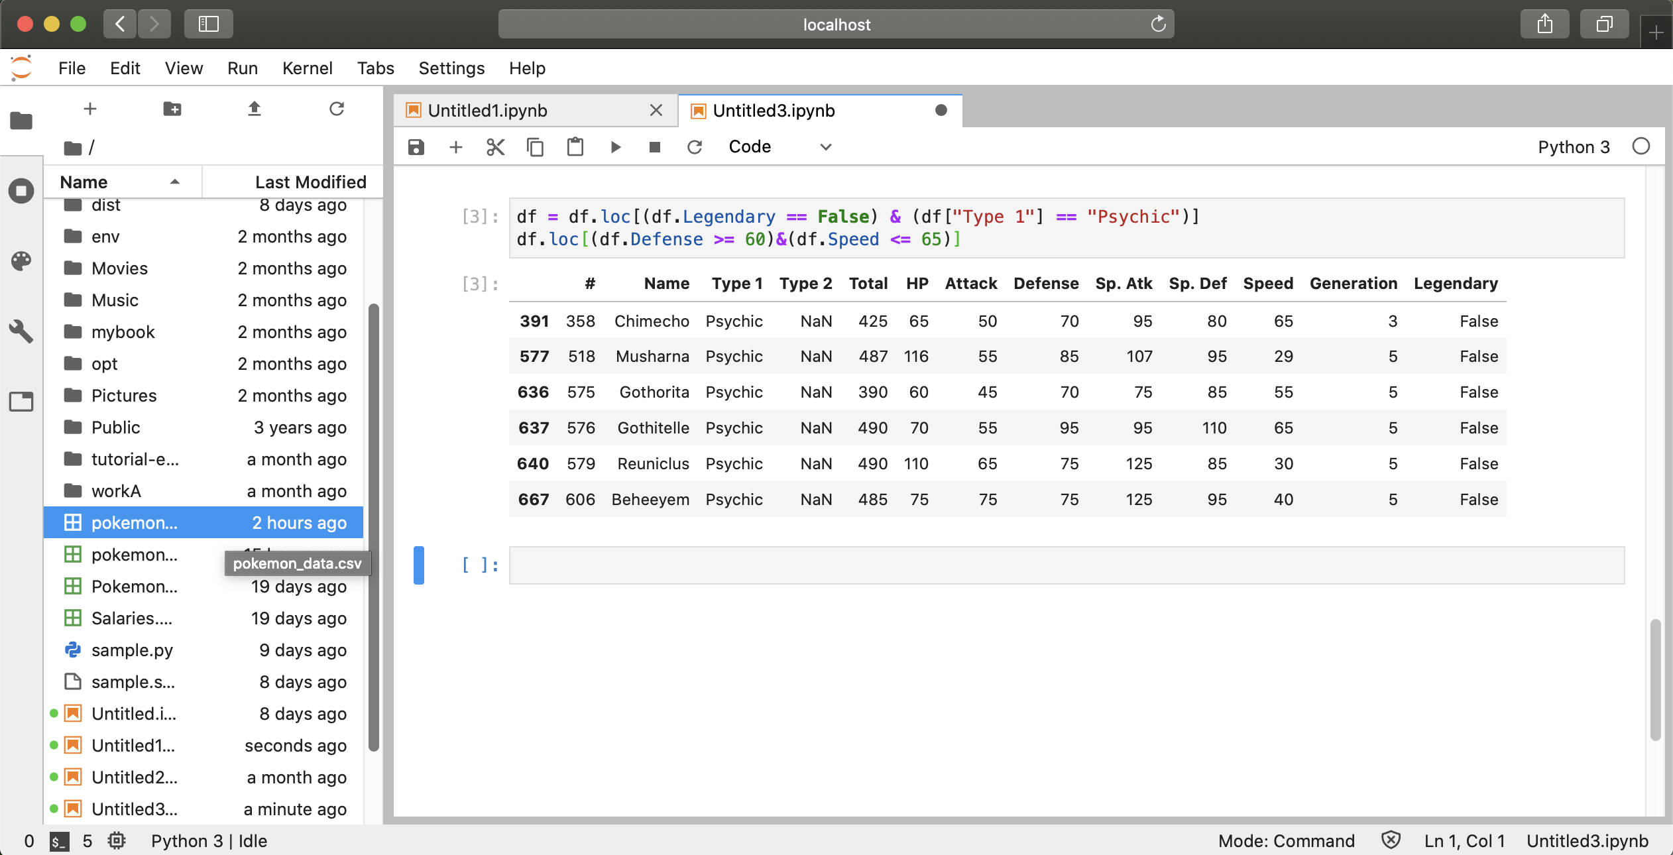Toggle the running terminals and kernels icon
1673x855 pixels.
click(x=23, y=191)
